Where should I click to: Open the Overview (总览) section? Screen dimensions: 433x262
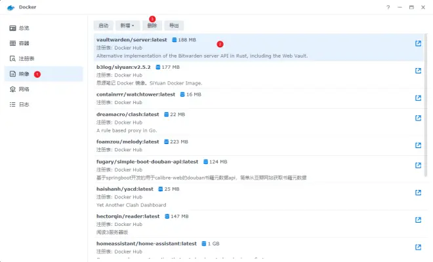click(x=44, y=28)
